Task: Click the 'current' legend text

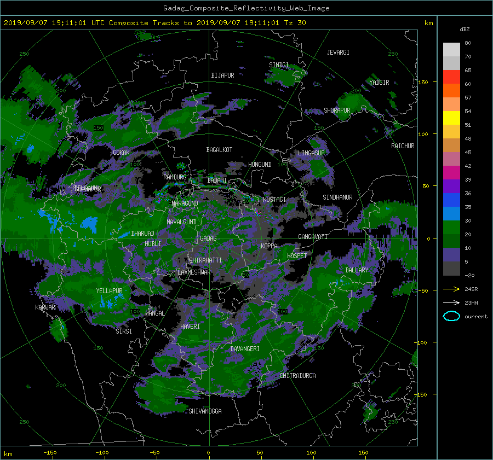Action: pos(476,317)
